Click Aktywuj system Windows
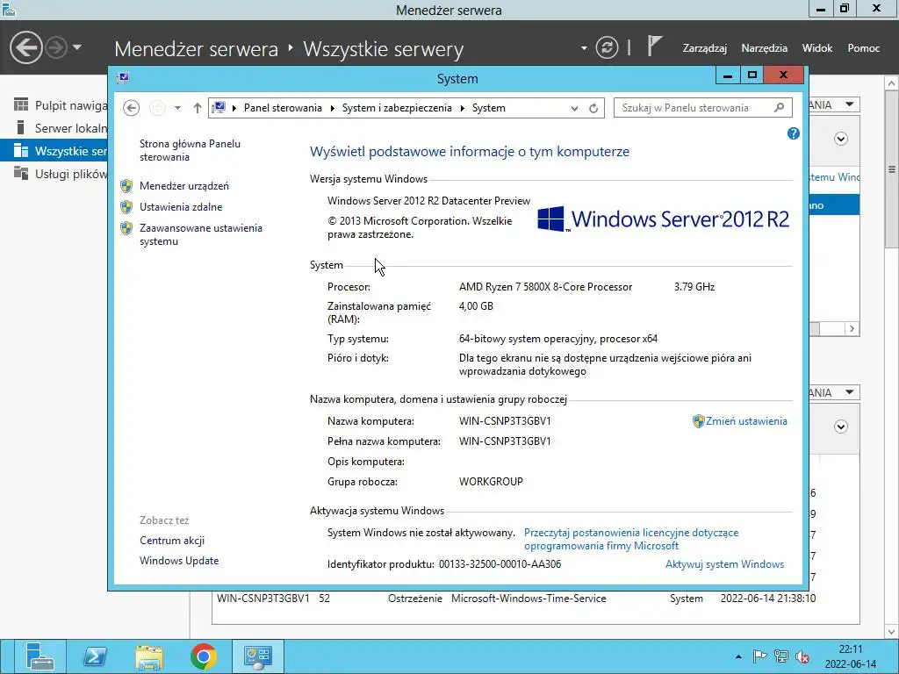 (x=724, y=564)
